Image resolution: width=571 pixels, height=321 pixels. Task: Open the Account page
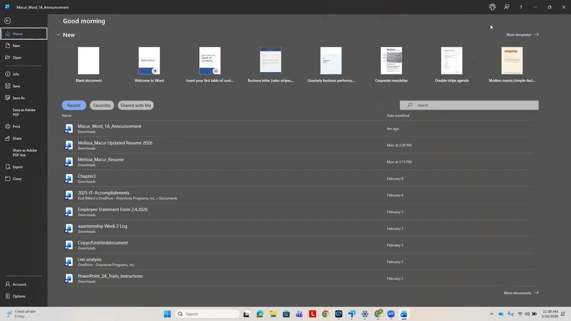coord(24,284)
